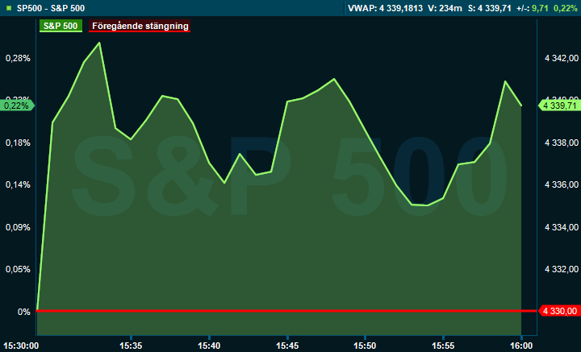Screen dimensions: 581x352
Task: Click the 15:40 time axis label
Action: [209, 346]
